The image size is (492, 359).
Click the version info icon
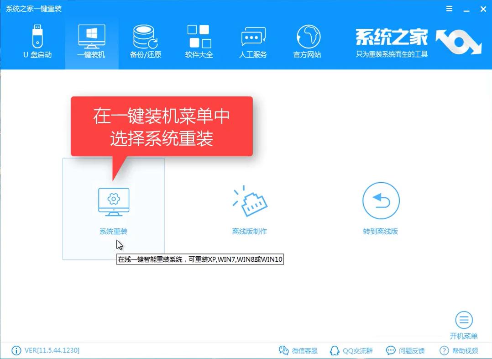(16, 351)
